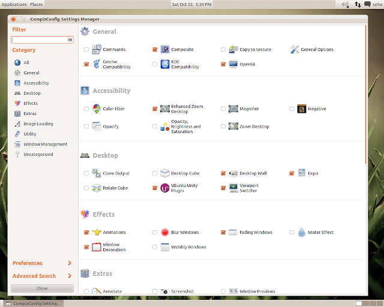The image size is (384, 307).
Task: Open the Desktop Wall plugin icon
Action: point(233,173)
